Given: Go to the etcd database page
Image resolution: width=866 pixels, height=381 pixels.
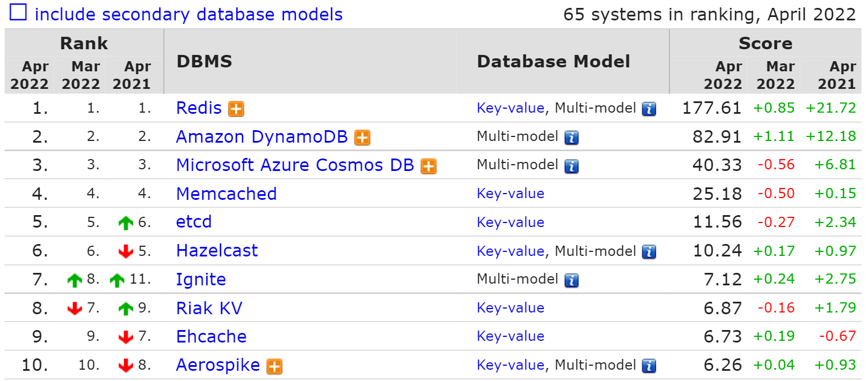Looking at the screenshot, I should (x=194, y=222).
